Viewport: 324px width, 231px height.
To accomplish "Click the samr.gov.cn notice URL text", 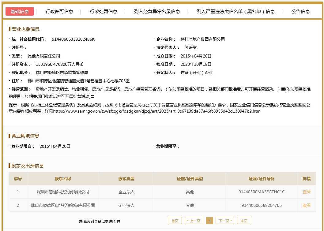I will [x=157, y=111].
